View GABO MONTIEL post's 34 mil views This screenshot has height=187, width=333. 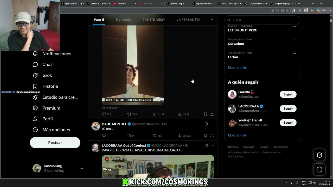184,136
